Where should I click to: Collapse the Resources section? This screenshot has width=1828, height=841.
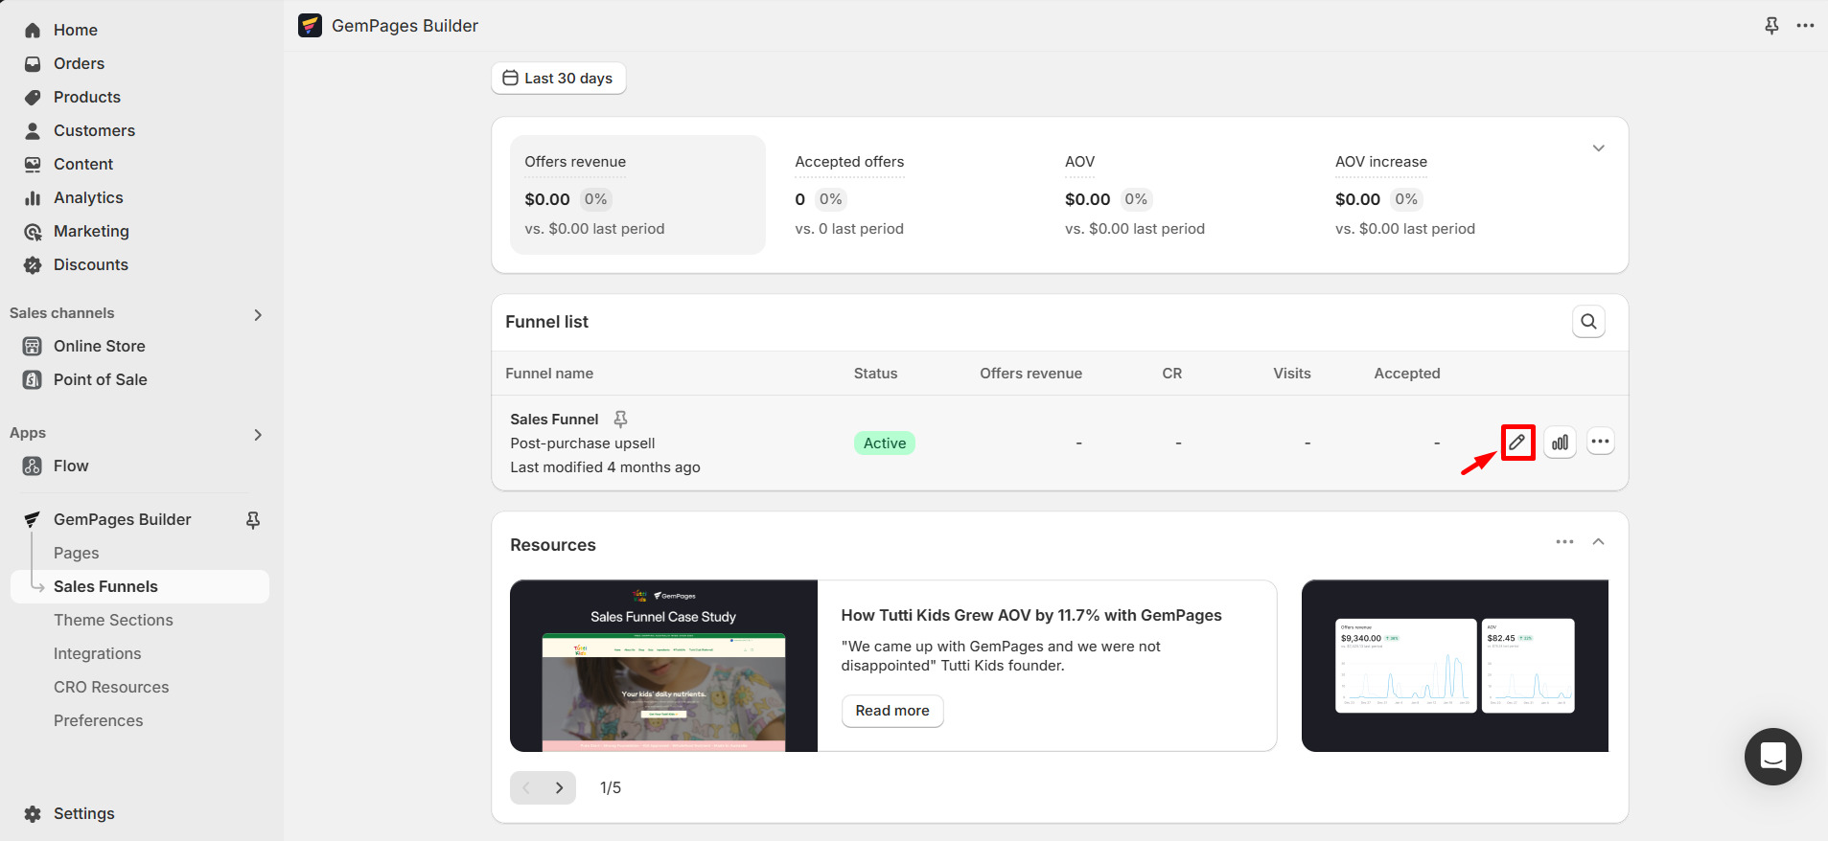tap(1598, 542)
